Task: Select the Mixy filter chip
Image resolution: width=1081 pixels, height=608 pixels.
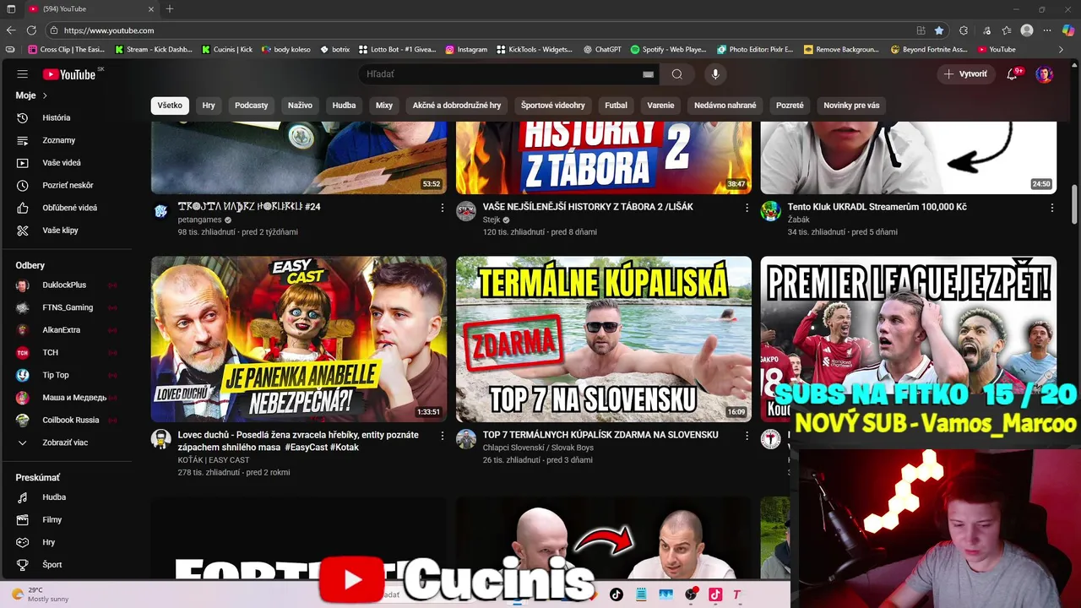Action: [x=384, y=106]
